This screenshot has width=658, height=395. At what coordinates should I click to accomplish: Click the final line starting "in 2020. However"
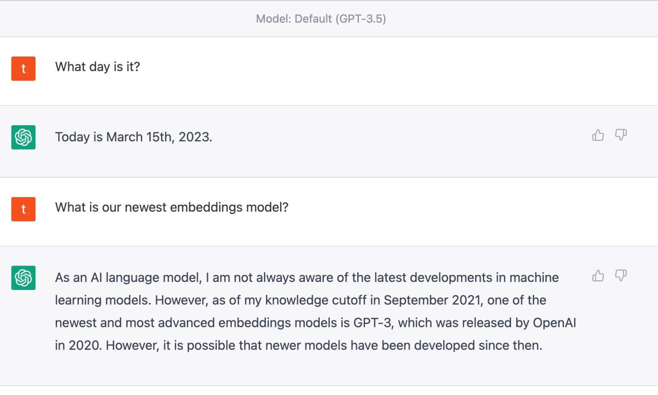[298, 346]
